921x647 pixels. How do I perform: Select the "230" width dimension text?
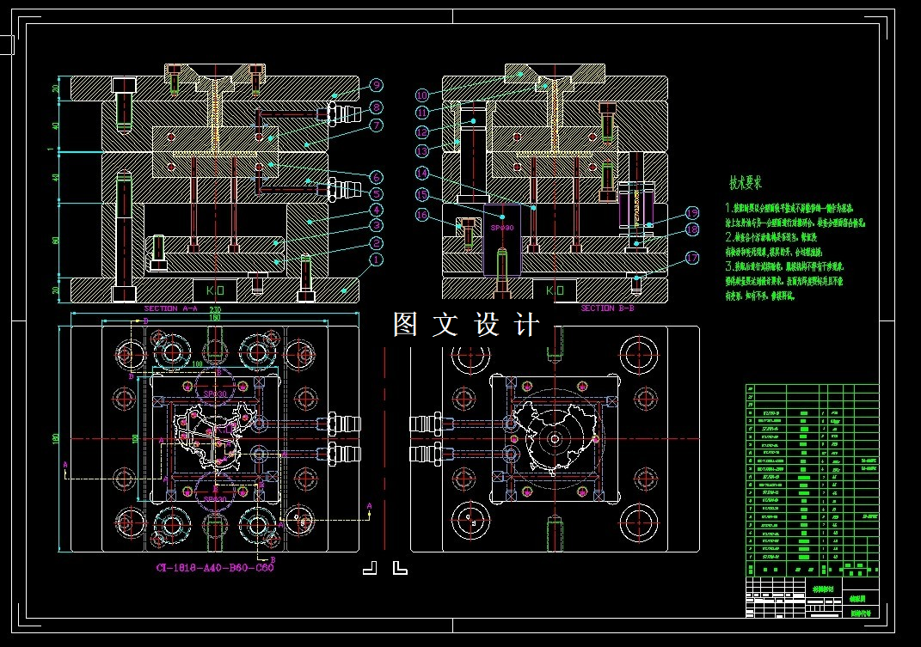pos(215,309)
